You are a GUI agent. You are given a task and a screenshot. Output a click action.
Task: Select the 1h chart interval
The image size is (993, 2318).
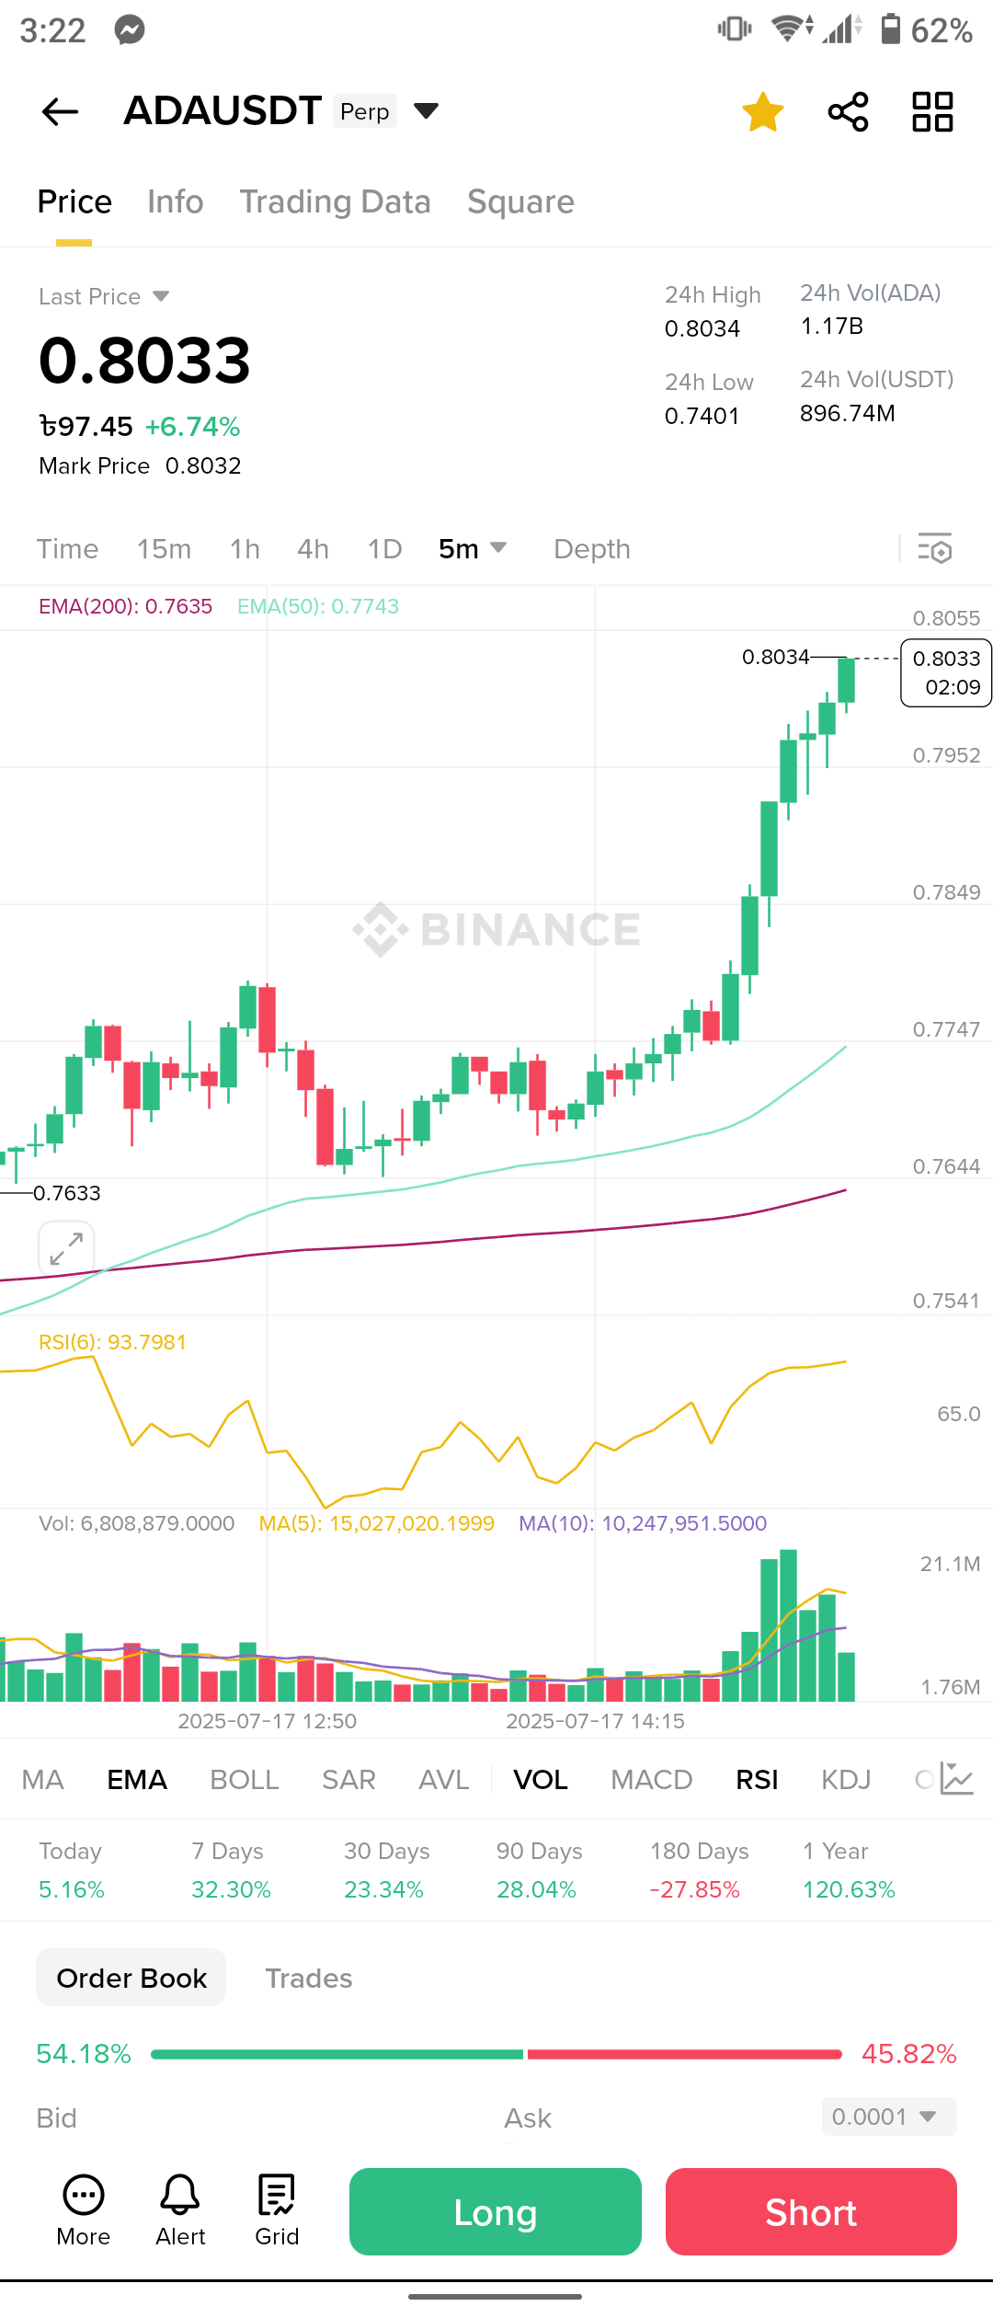pyautogui.click(x=245, y=549)
